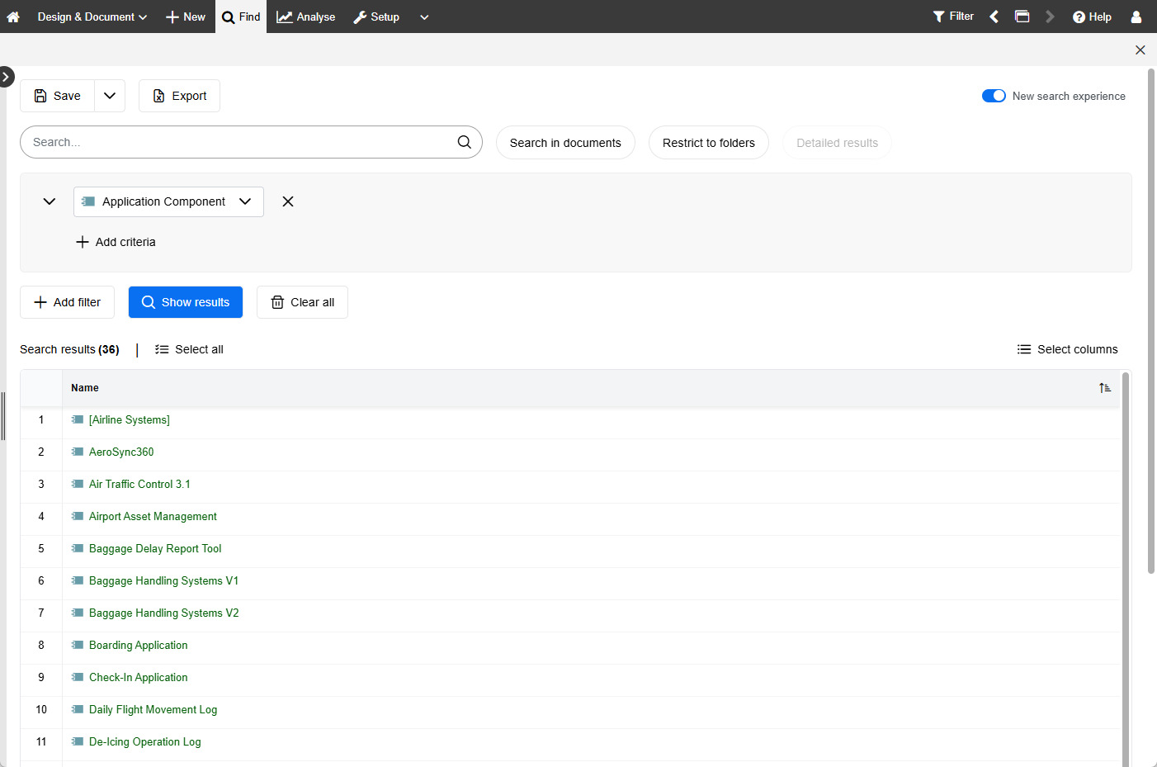The image size is (1157, 767).
Task: Toggle the Restrict to folders filter
Action: 708,142
